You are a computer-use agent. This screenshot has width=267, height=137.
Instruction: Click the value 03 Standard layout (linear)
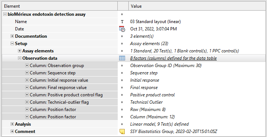pos(156,22)
